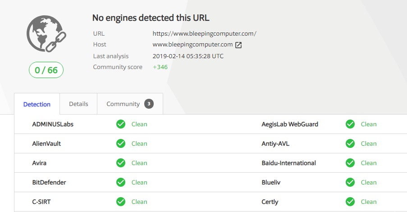
Task: Click Clean result text for AegisLab WebGuard
Action: [x=369, y=124]
